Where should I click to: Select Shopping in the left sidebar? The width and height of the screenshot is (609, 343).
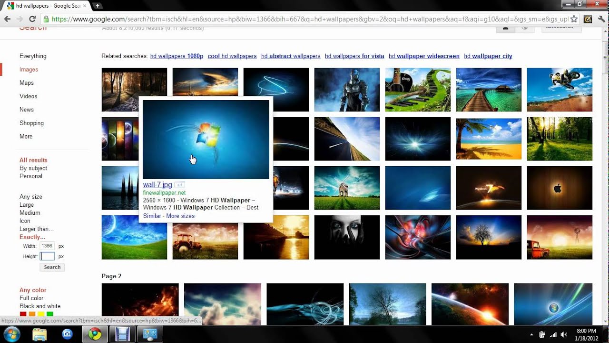coord(31,123)
